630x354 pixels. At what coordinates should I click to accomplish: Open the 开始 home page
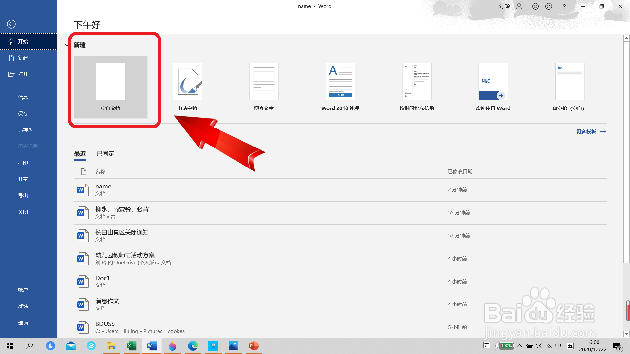click(29, 42)
